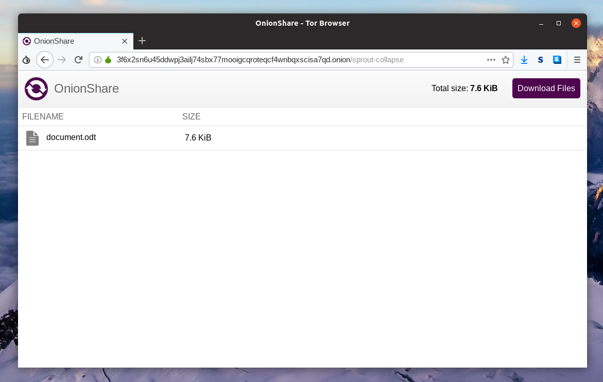Click the 7.6 KiB file size cell

click(x=198, y=137)
